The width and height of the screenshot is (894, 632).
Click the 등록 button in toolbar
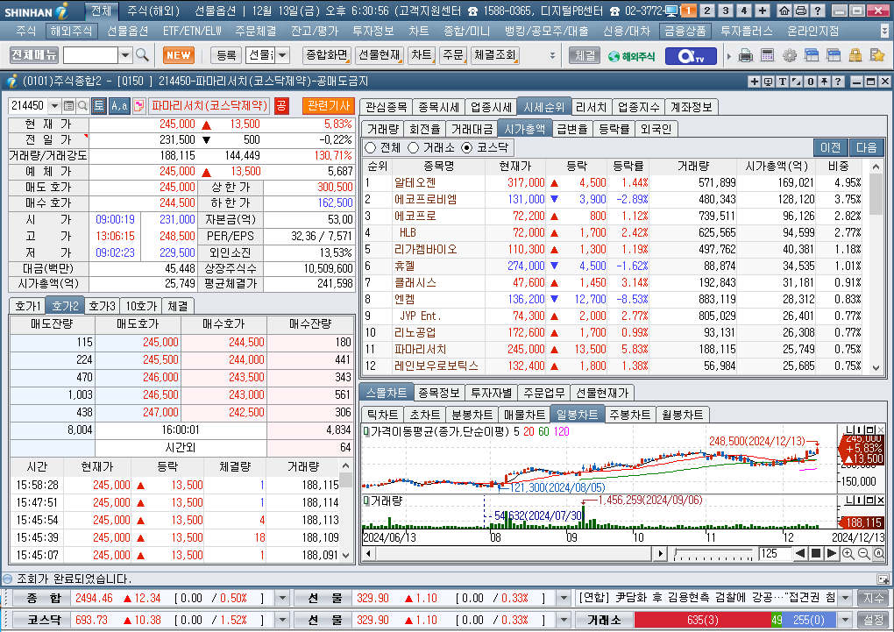226,55
